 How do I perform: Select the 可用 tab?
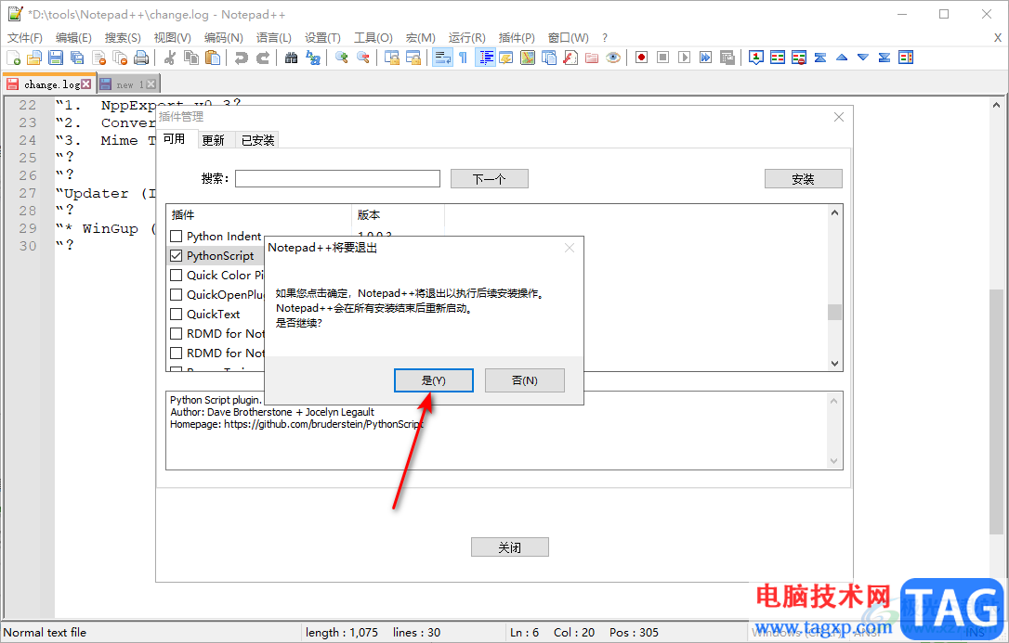[x=174, y=139]
